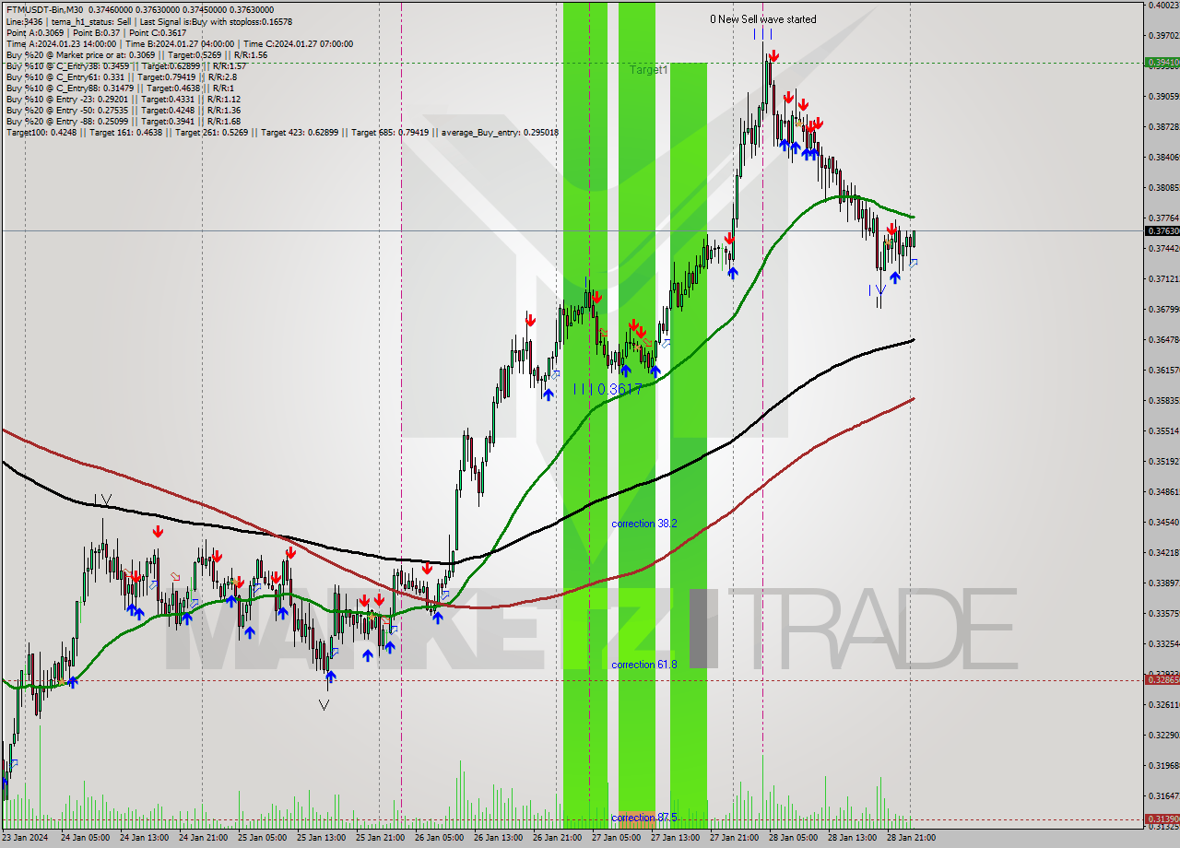Screen dimensions: 1180x848
Task: Click the '28 Jan 13:00' time axis label
Action: [852, 838]
